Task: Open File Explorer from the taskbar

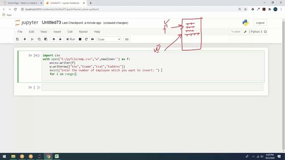Action: point(13,156)
